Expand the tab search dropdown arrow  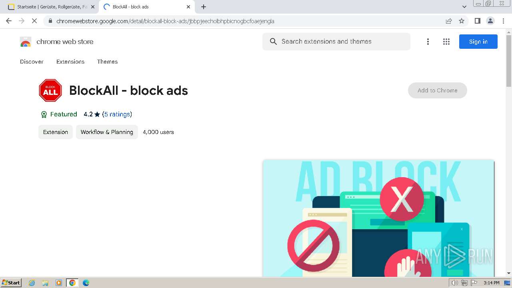464,7
